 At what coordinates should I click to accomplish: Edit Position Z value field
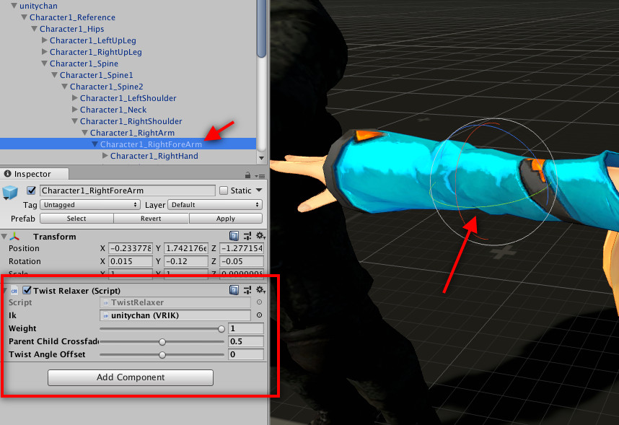coord(241,248)
